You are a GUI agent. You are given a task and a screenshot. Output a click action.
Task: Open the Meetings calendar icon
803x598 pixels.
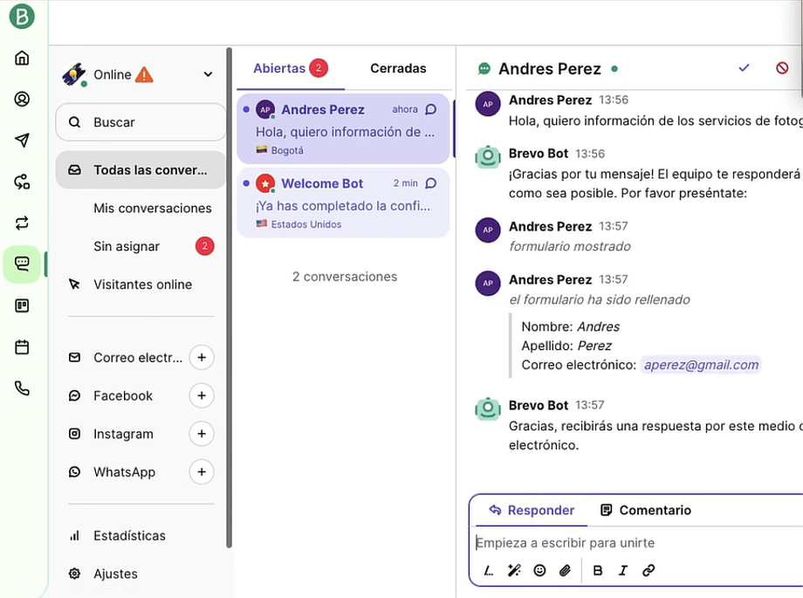[22, 347]
